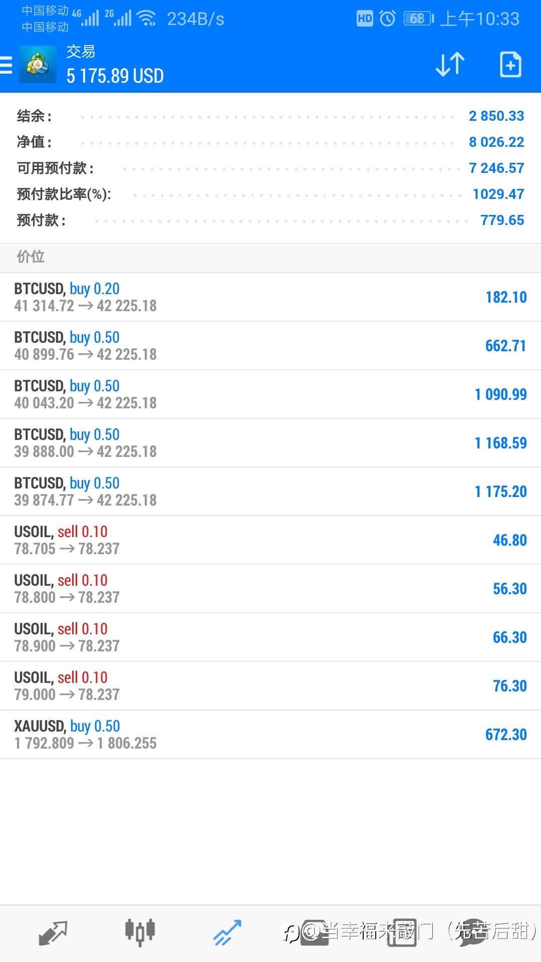Tap the 5 175.89 USD total profit header

pyautogui.click(x=115, y=76)
